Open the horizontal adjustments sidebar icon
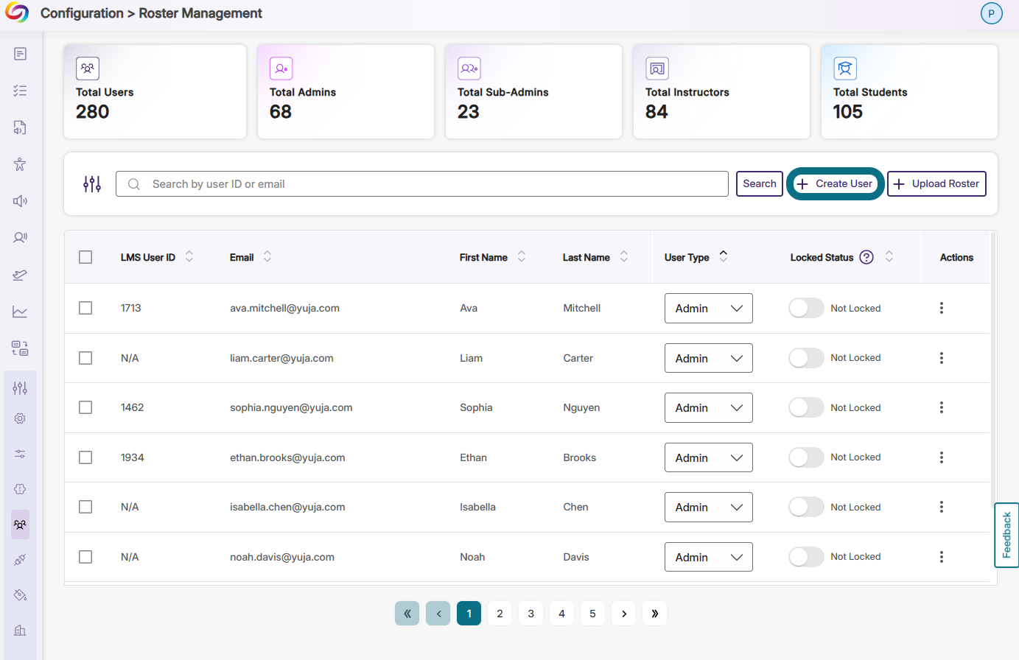This screenshot has width=1019, height=660. point(20,454)
